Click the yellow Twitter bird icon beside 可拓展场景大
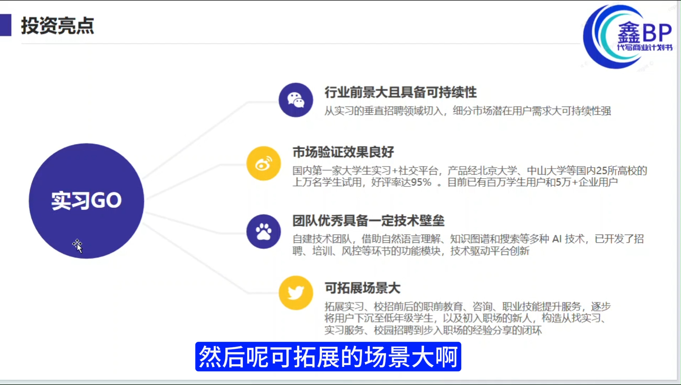 point(296,293)
